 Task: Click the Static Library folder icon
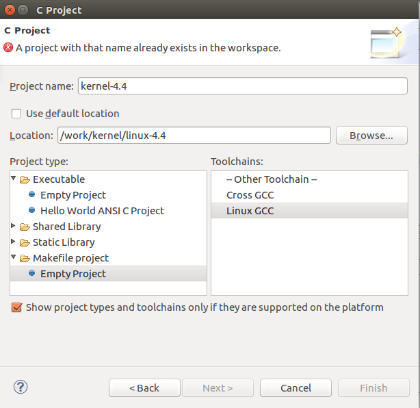click(25, 243)
